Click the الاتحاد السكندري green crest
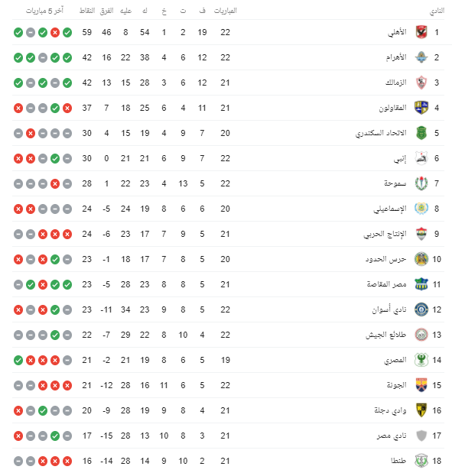 (x=421, y=133)
